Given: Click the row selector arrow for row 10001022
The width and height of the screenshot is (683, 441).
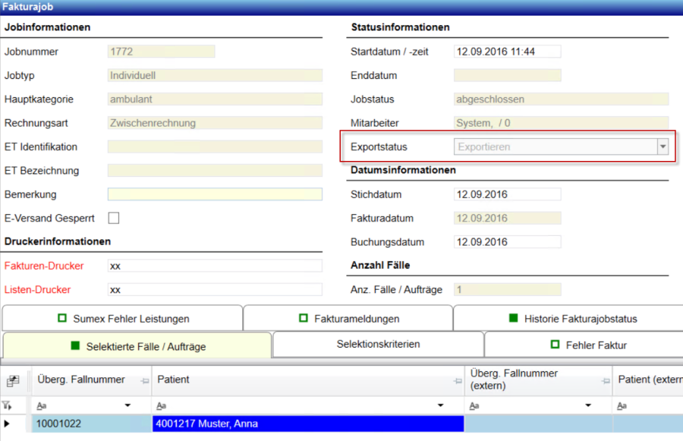Looking at the screenshot, I should click(8, 424).
